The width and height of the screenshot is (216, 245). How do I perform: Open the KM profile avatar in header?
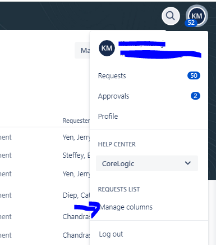197,16
